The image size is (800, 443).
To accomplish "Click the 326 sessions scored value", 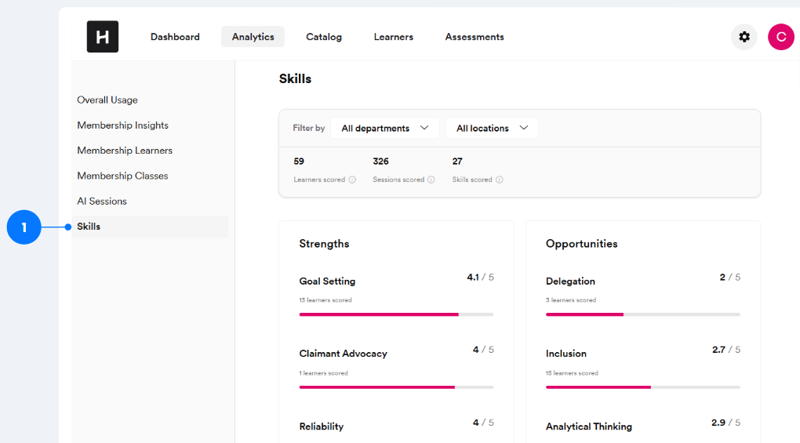I will tap(380, 162).
